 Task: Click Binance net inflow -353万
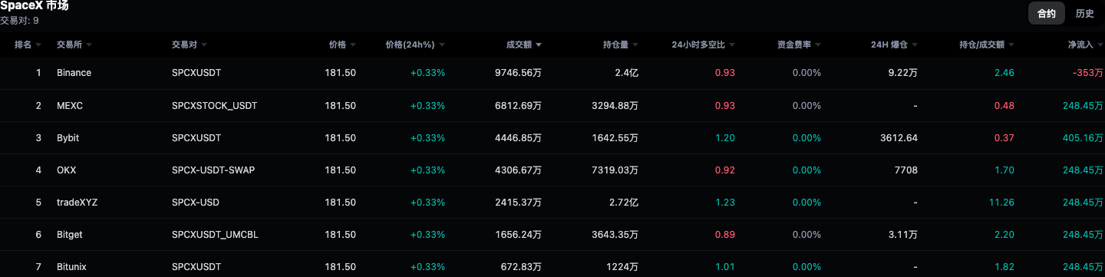click(x=1088, y=73)
